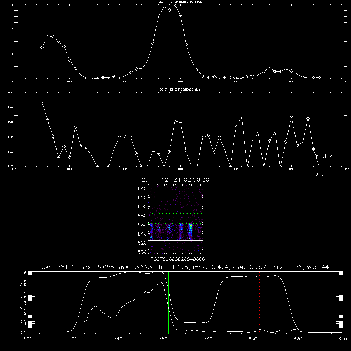Click the x-axis label 640 in bottom plot
This screenshot has width=351, height=351.
click(x=343, y=339)
